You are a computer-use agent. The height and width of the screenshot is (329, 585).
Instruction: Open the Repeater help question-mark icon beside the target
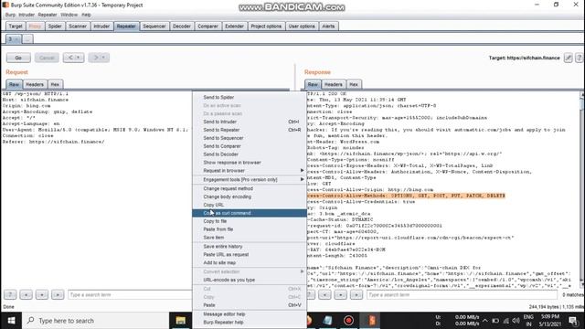pyautogui.click(x=579, y=58)
